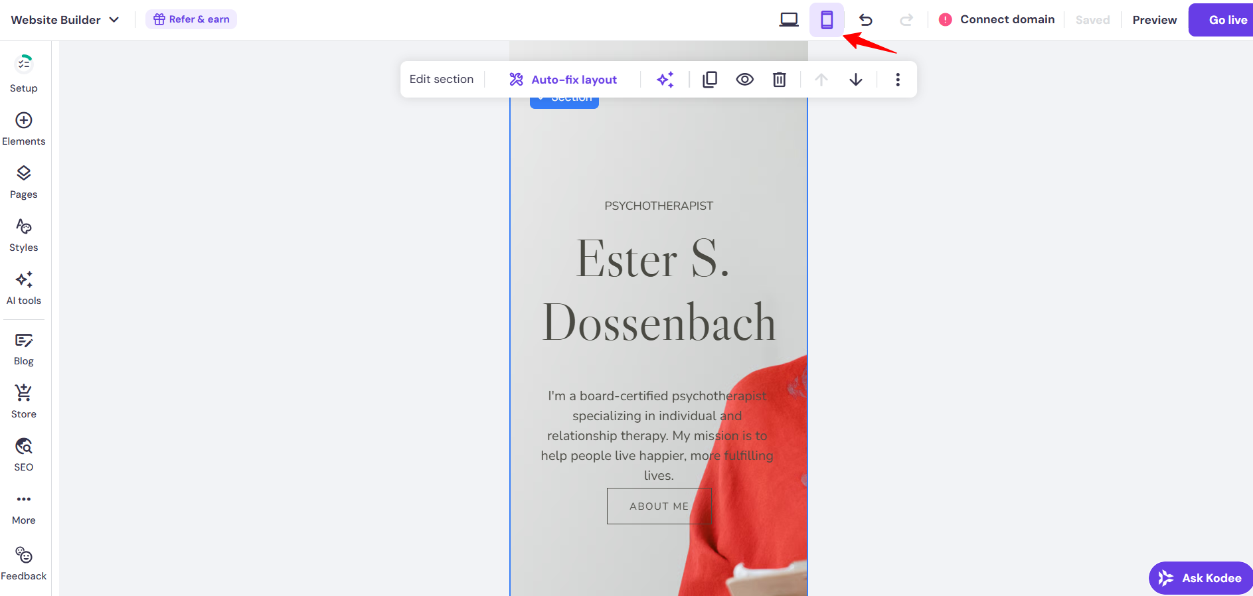Screen dimensions: 1253x596
Task: Select the Ester S. Dossenbach heading
Action: pos(659,290)
